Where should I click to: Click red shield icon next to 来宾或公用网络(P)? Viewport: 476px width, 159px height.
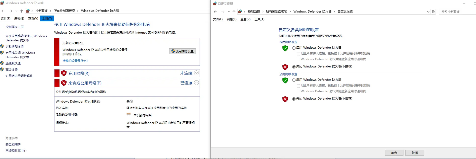64,83
